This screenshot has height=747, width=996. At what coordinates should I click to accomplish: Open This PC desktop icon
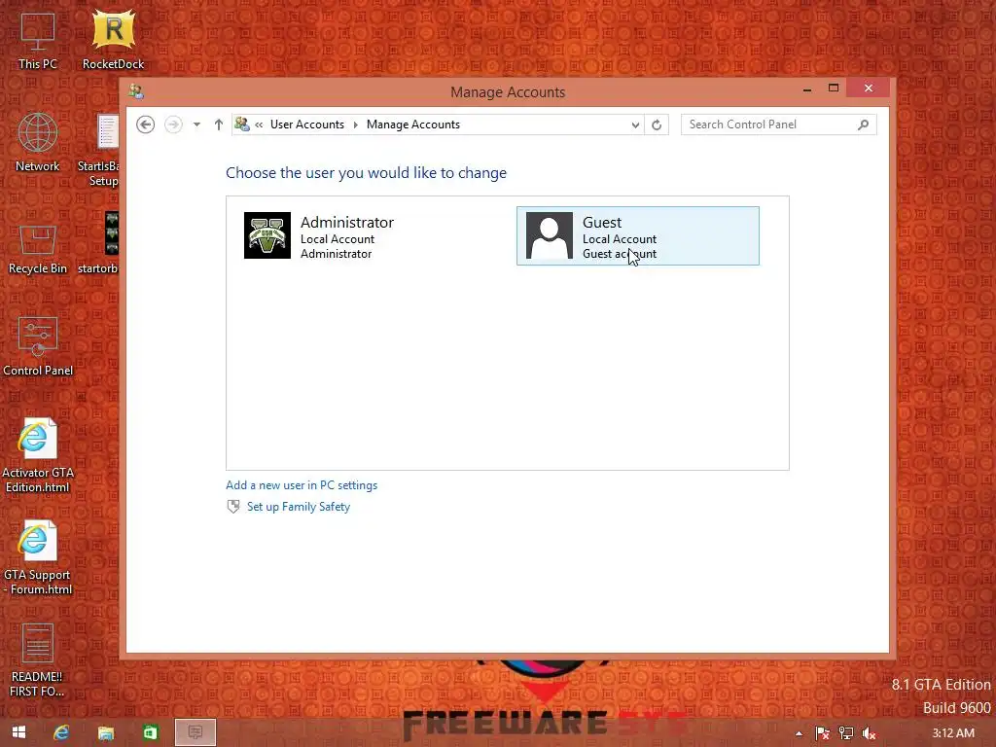pos(38,41)
